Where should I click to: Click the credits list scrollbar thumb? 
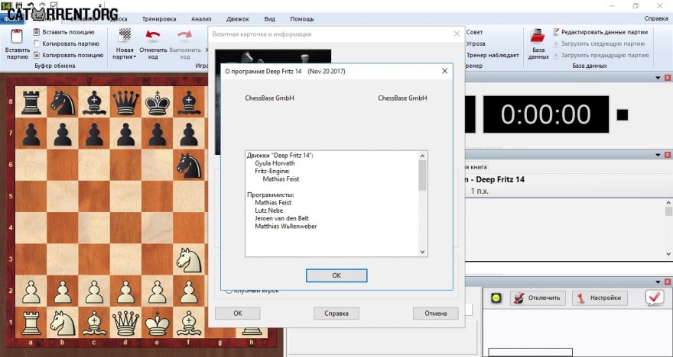(422, 175)
